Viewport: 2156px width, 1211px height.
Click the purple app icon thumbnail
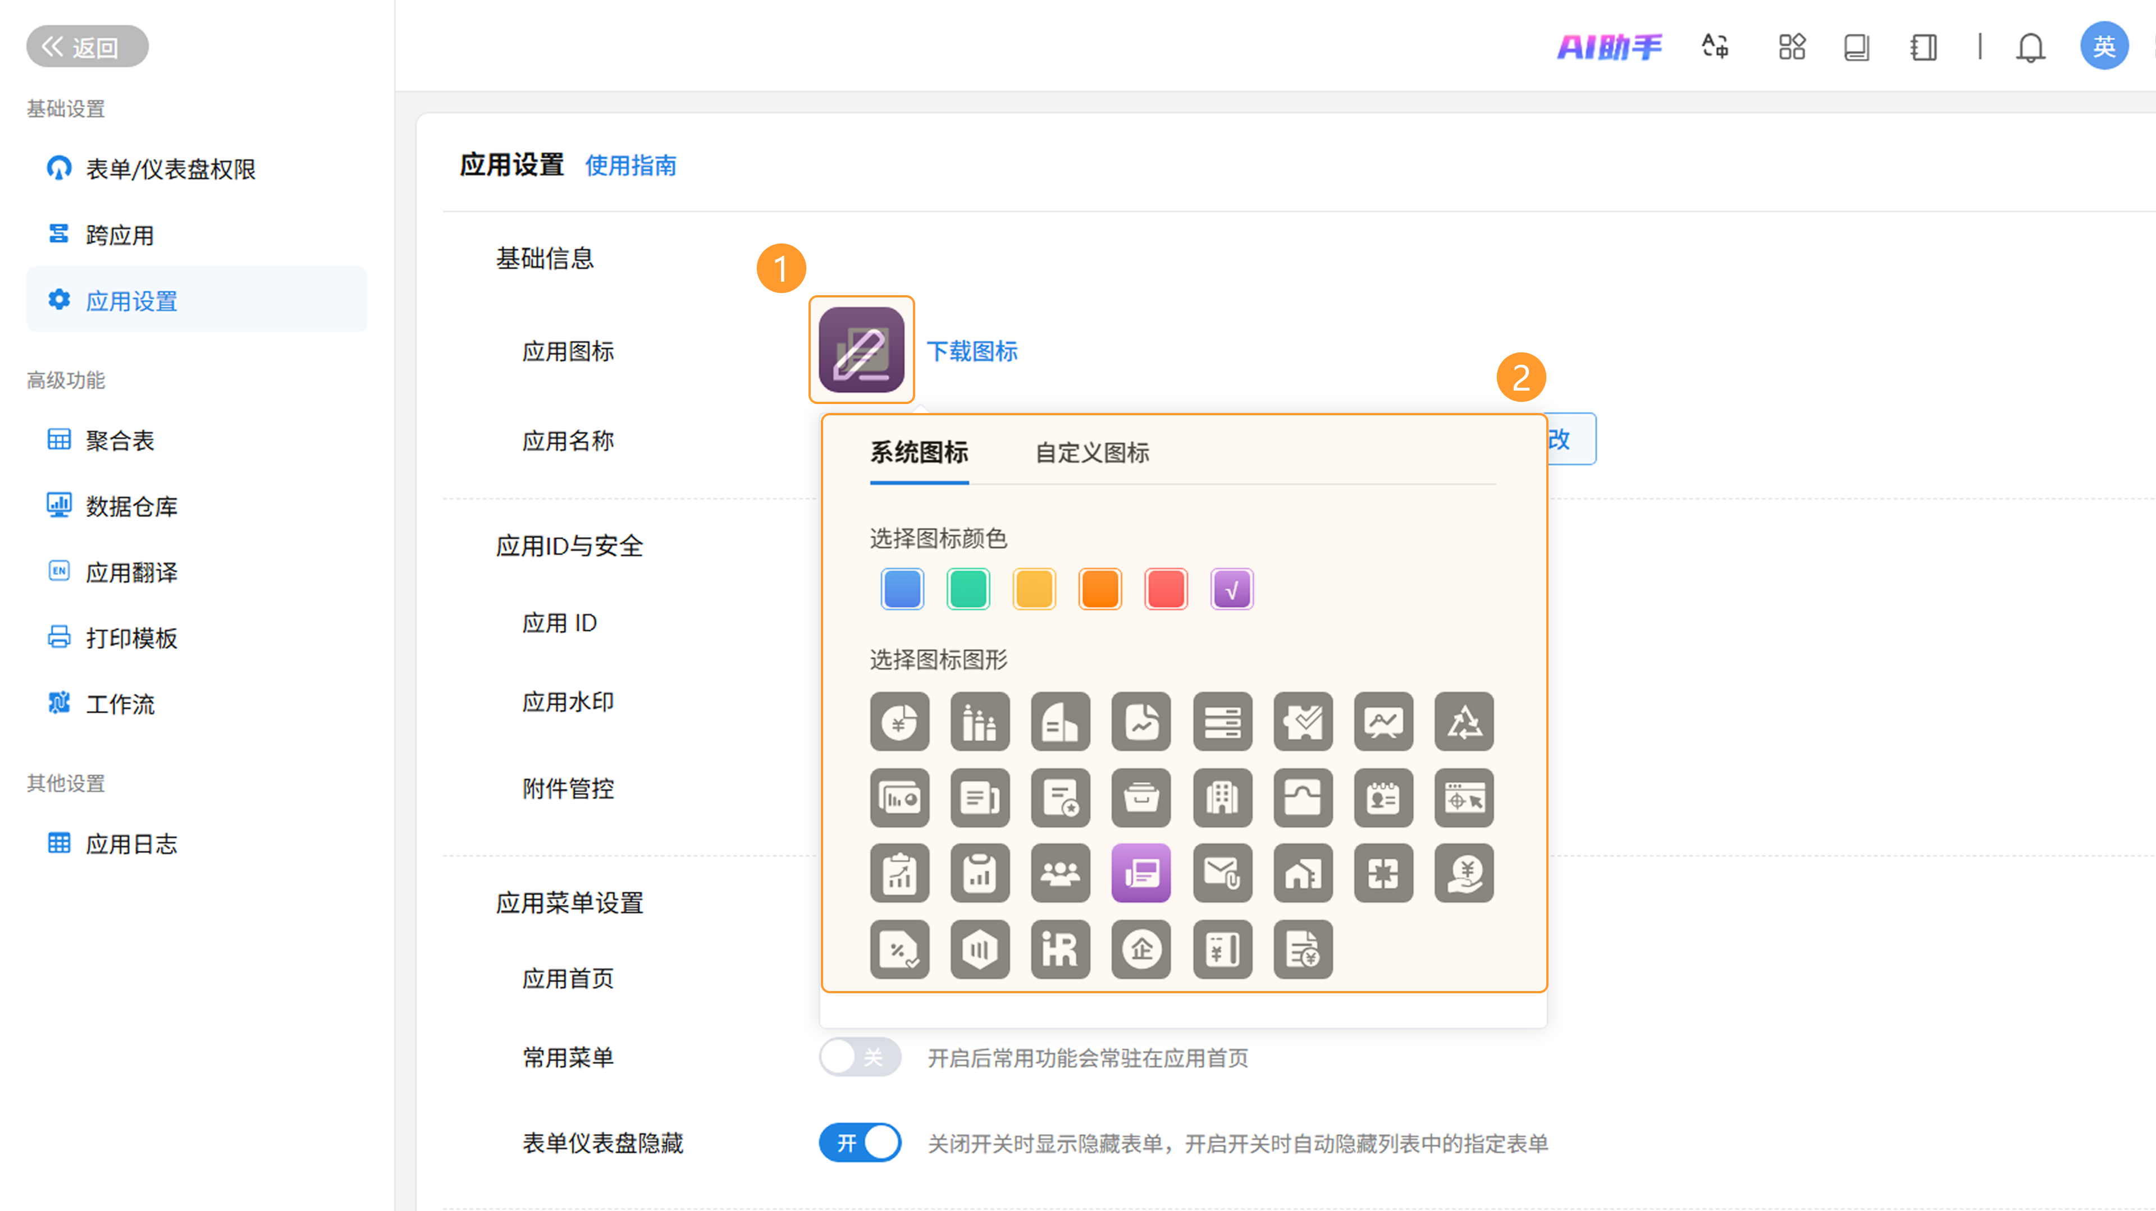tap(861, 350)
